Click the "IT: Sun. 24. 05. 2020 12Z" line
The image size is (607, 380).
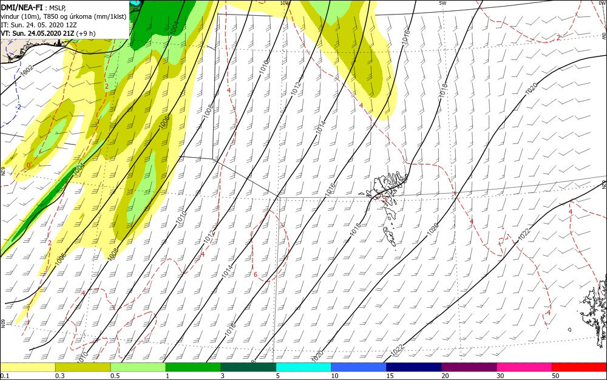(39, 25)
